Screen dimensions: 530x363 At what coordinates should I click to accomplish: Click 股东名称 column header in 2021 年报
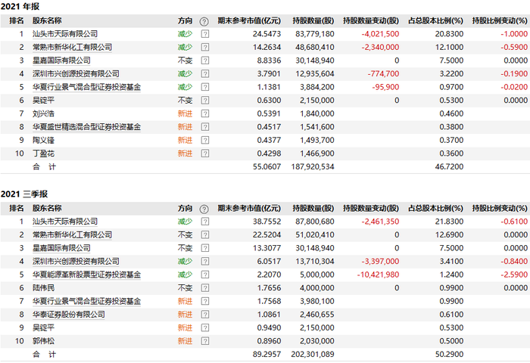(x=47, y=21)
